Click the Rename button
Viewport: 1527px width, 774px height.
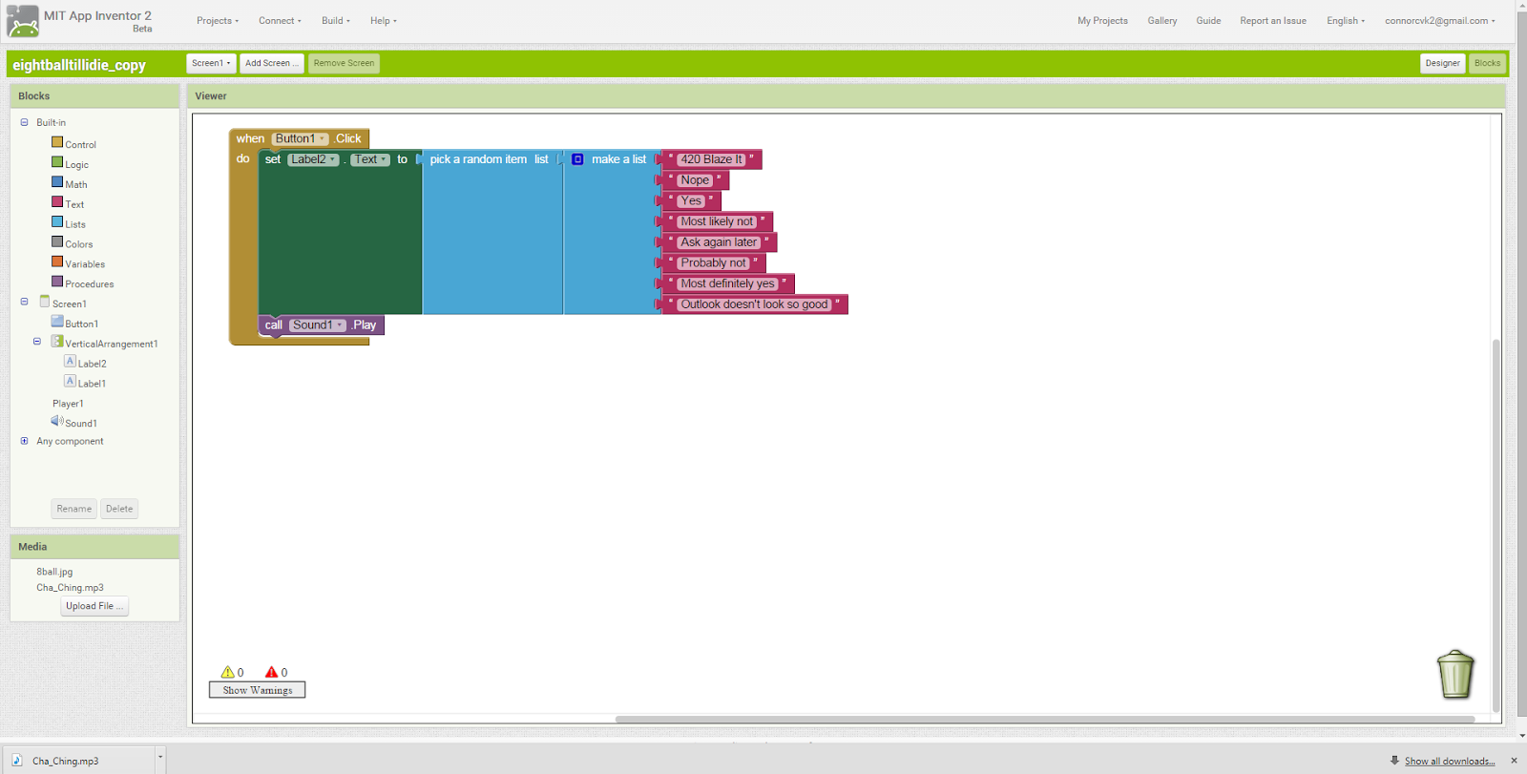point(73,509)
